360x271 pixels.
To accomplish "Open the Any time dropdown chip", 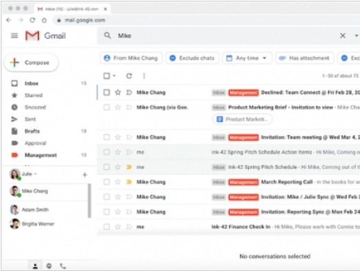I will 247,58.
